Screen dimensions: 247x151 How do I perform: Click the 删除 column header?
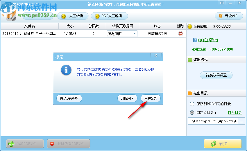tap(180, 26)
